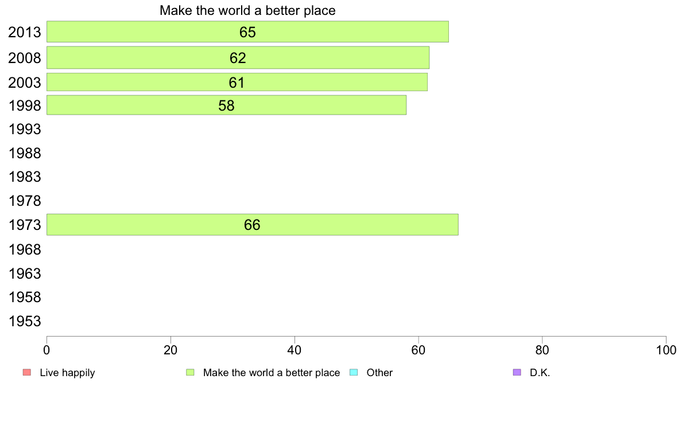Select the 1973 bar labeled 66
The width and height of the screenshot is (682, 422).
[x=252, y=225]
